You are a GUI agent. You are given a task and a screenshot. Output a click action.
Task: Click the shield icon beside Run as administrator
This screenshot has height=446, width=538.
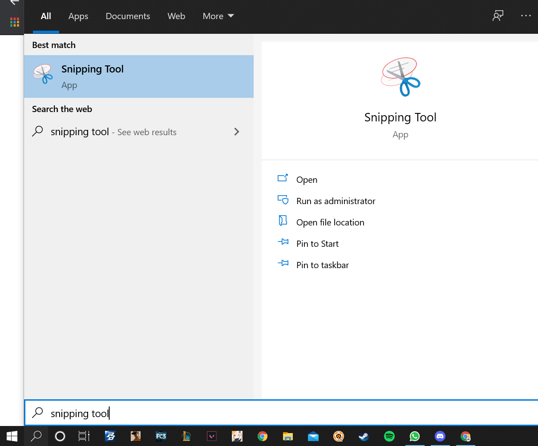[283, 200]
